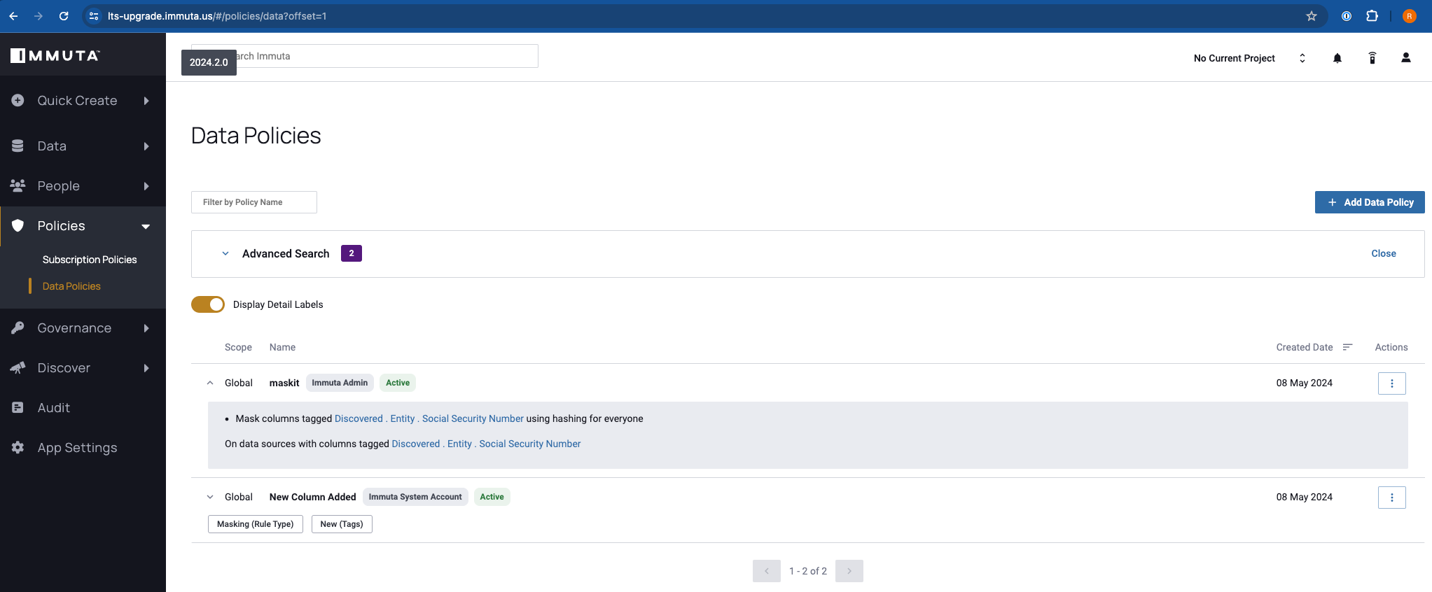1432x592 pixels.
Task: Click the Filter by Policy Name field
Action: [254, 202]
